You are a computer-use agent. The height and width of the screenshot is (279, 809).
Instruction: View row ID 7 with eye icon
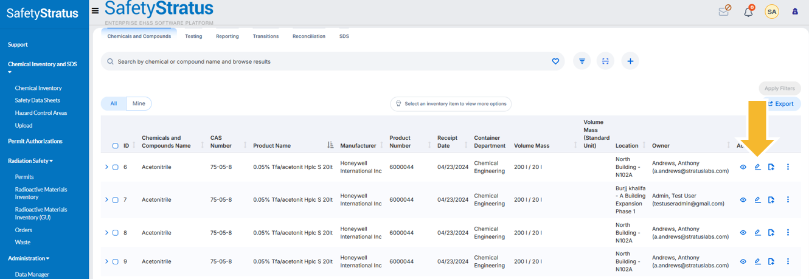(743, 200)
